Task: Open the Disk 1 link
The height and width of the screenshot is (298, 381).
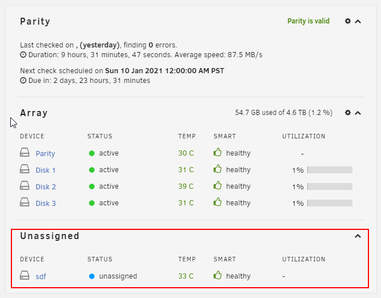Action: click(46, 170)
